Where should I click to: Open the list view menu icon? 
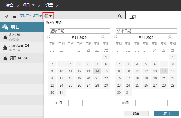(x=14, y=16)
